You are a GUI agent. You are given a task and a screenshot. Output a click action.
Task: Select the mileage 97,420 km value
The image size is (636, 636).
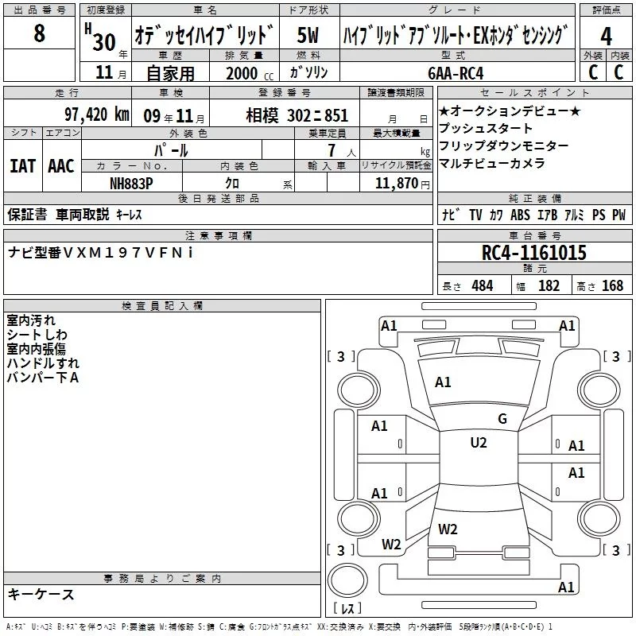(x=97, y=114)
